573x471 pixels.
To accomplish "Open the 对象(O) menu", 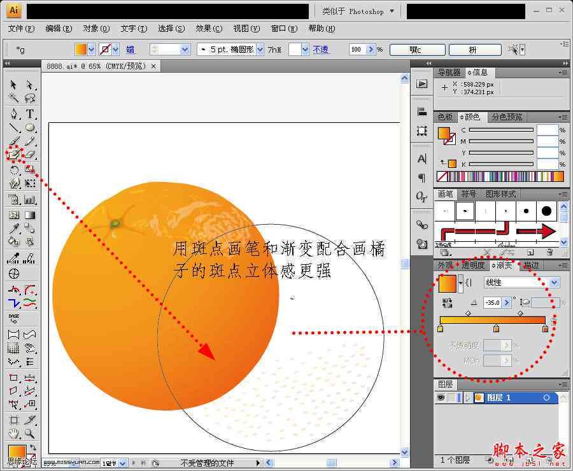I will (x=96, y=29).
